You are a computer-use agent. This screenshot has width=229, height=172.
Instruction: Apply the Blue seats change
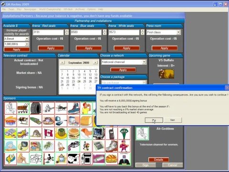click(x=89, y=48)
